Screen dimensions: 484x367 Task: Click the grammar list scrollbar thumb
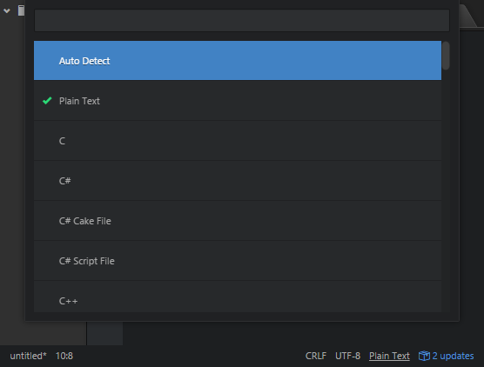(x=446, y=56)
